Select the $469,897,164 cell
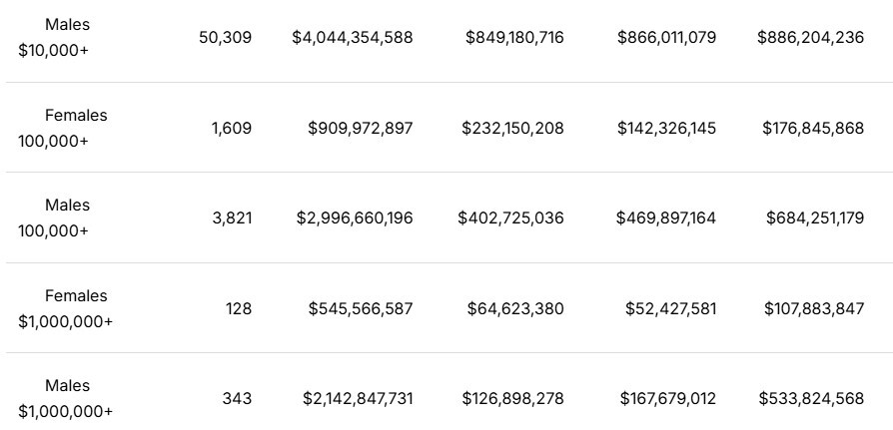Viewport: 893px width, 430px height. (666, 217)
